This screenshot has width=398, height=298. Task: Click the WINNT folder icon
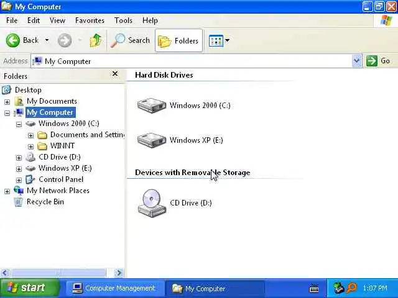42,147
